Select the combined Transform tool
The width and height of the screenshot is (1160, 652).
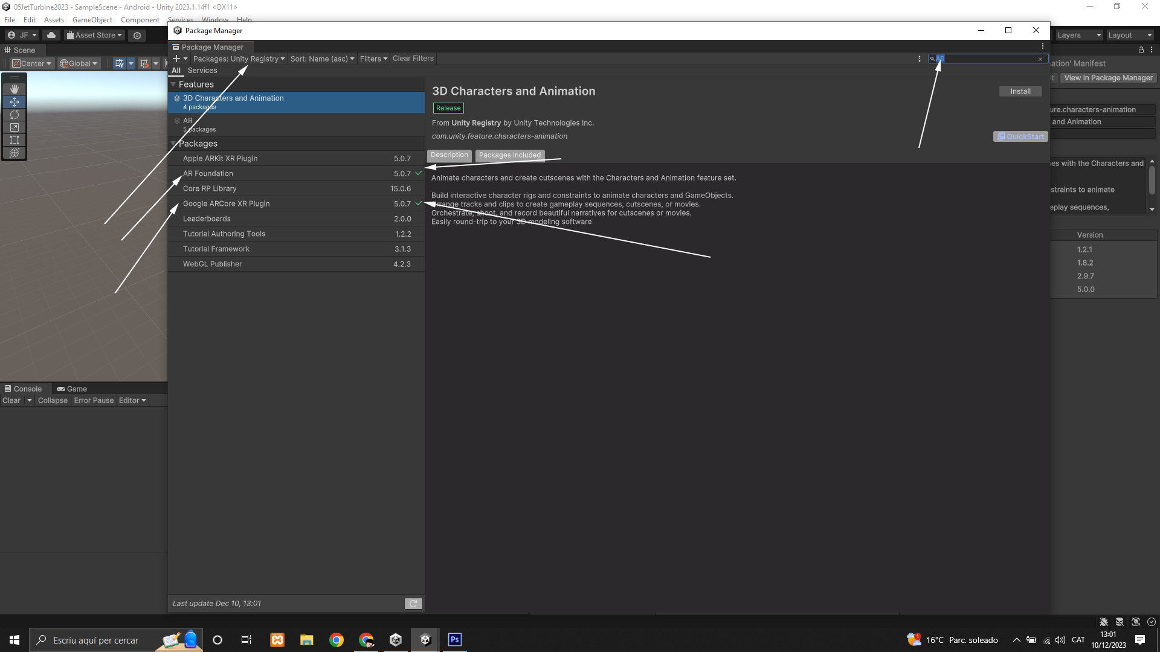click(14, 153)
